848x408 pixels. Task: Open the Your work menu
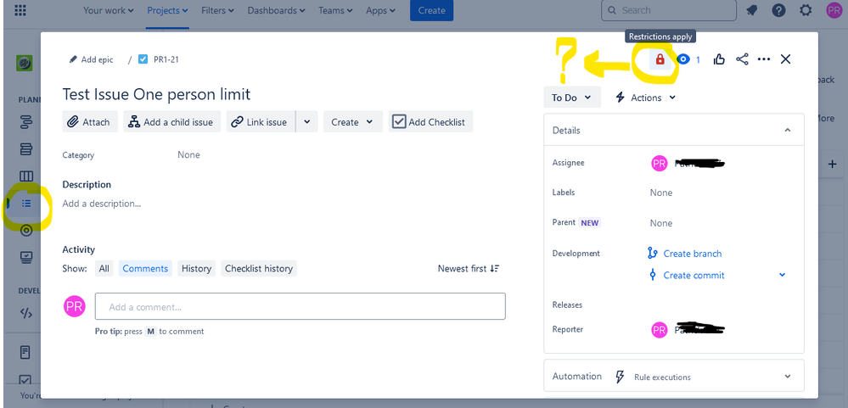(109, 10)
